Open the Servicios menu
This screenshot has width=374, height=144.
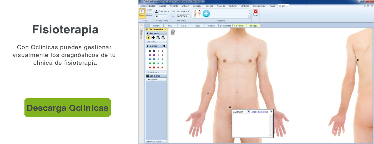(x=221, y=6)
